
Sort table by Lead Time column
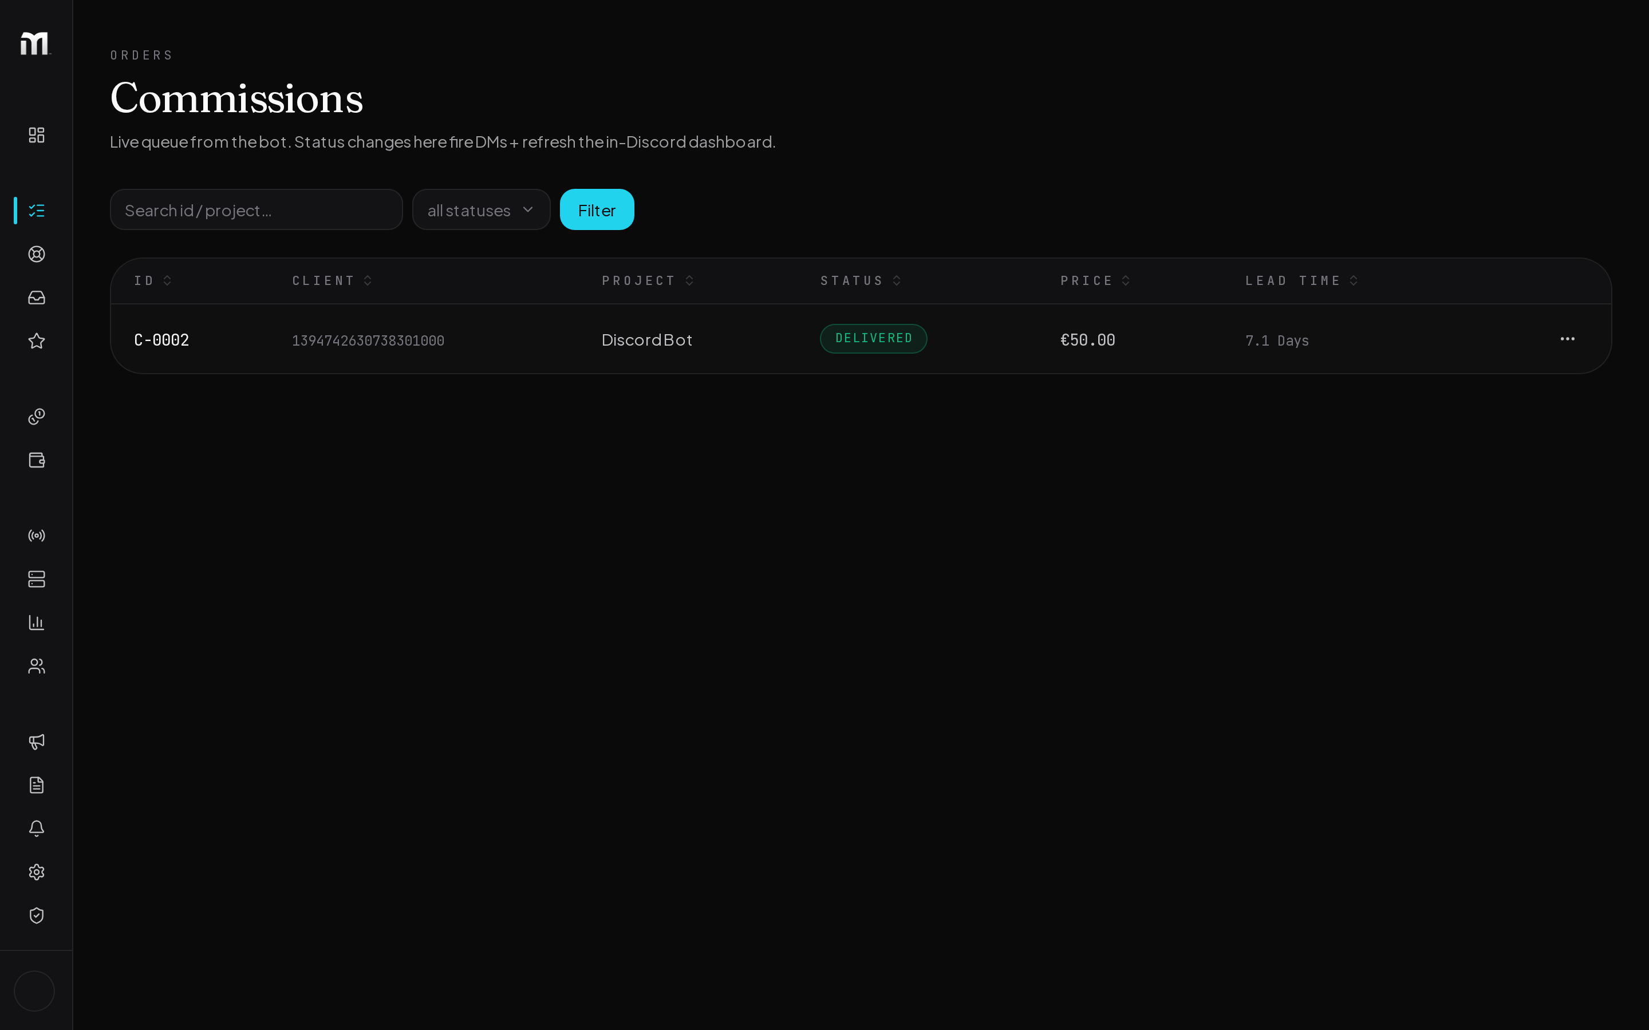(1301, 280)
